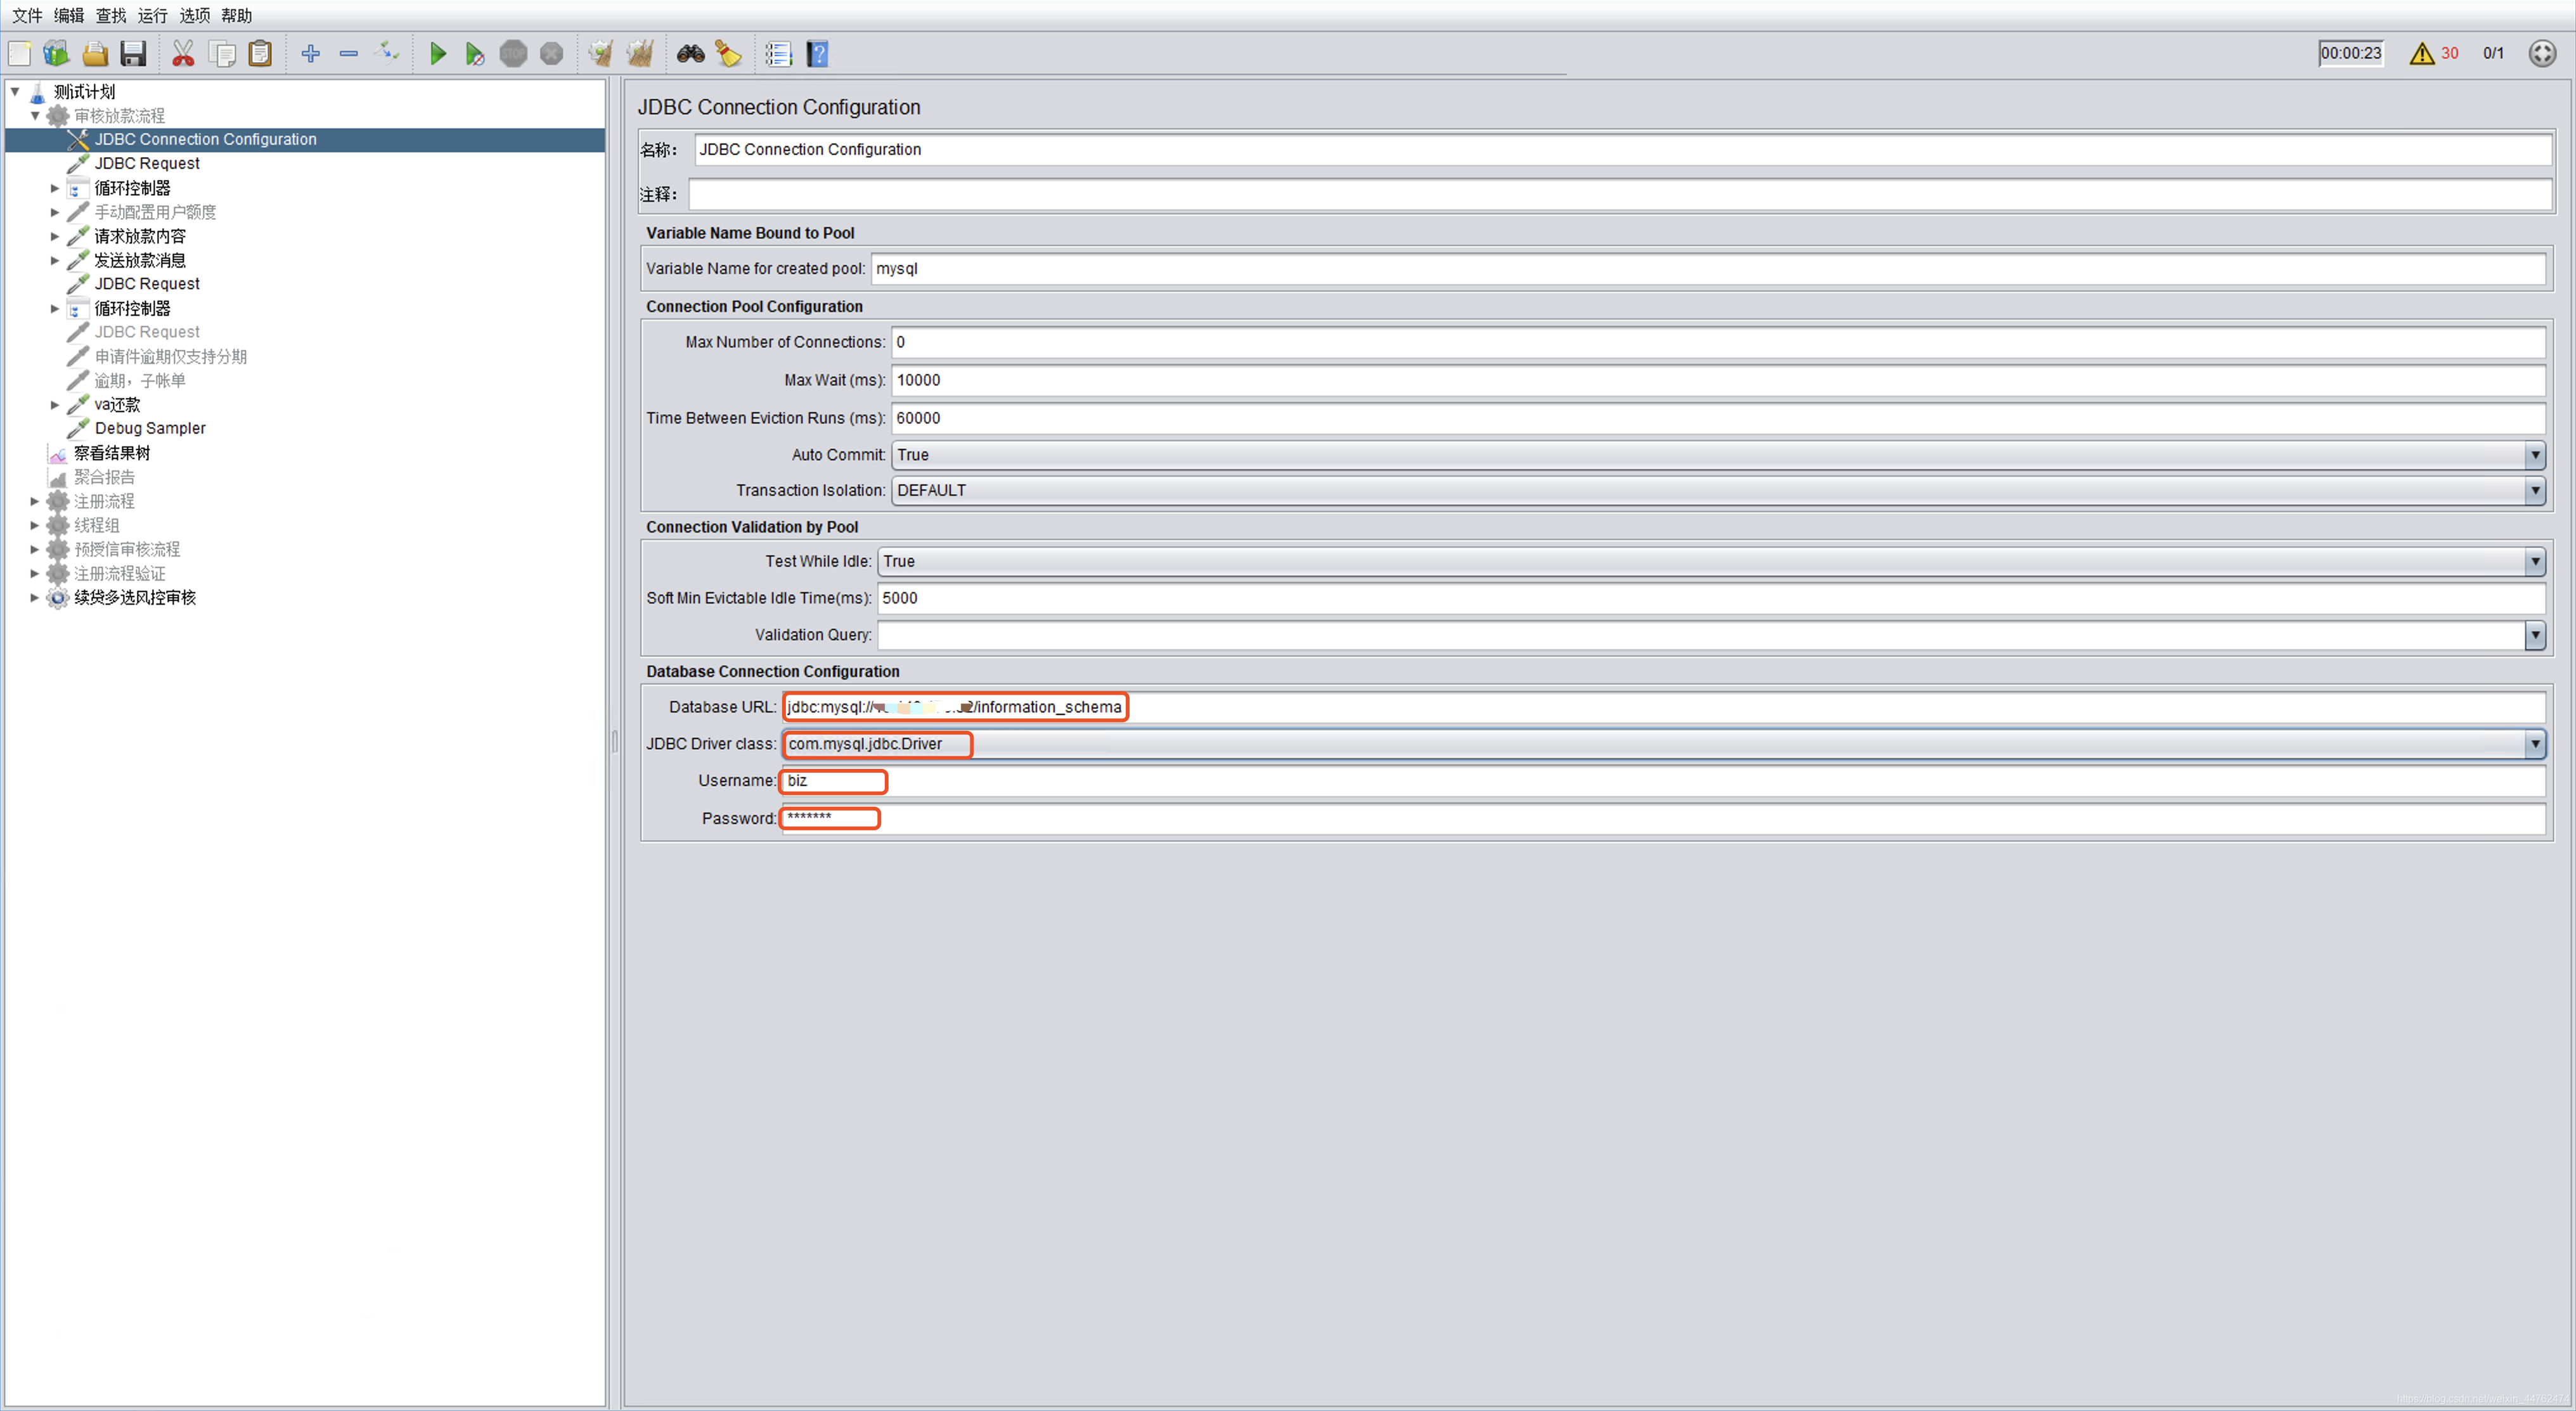Click the Open file folder icon

(95, 53)
